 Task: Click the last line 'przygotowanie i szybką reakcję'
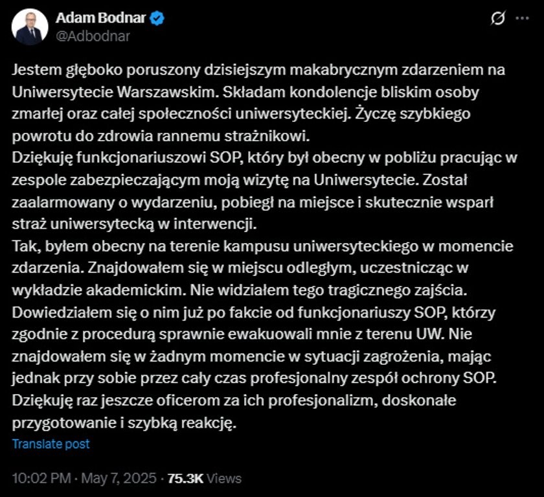click(124, 422)
